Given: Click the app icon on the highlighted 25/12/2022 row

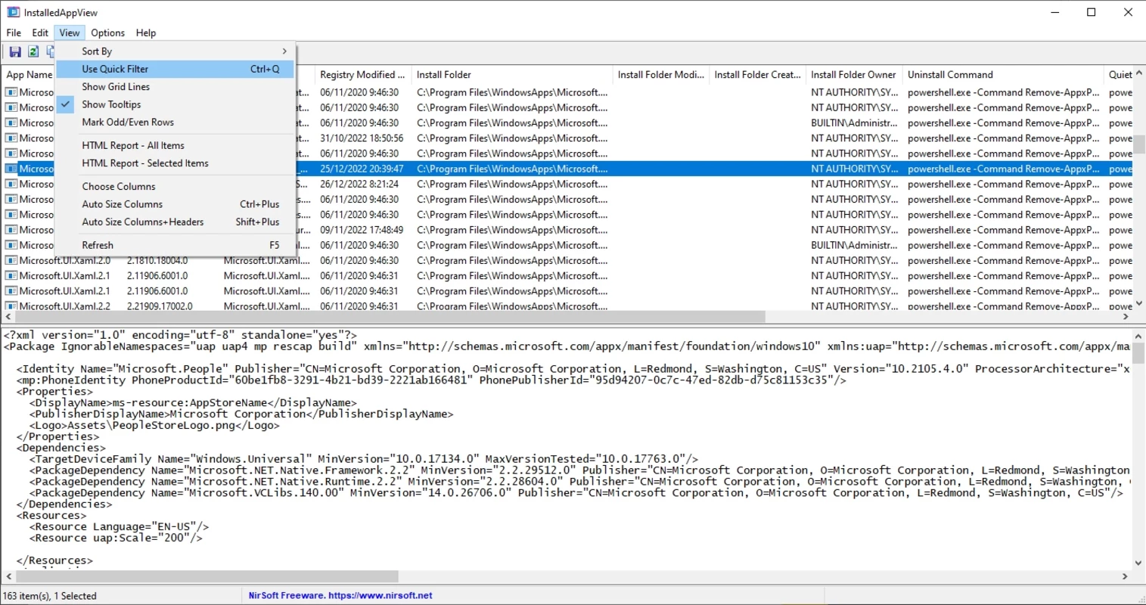Looking at the screenshot, I should click(11, 169).
